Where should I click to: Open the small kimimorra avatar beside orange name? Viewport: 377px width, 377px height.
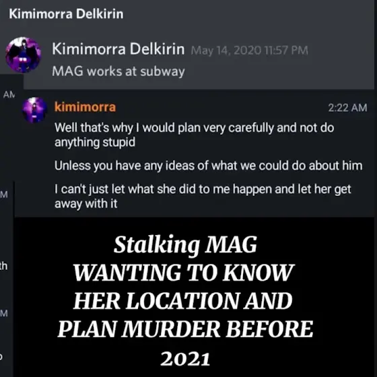pos(34,110)
